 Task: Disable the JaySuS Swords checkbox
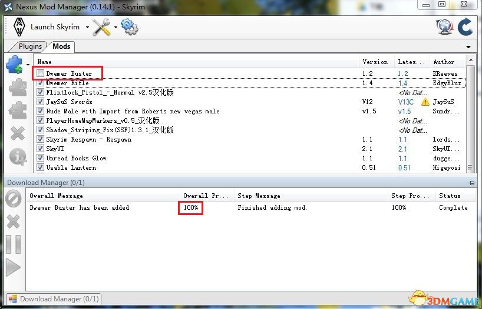click(40, 102)
